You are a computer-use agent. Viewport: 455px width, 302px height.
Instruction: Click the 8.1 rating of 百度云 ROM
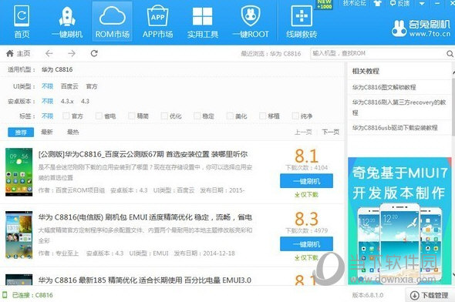click(306, 156)
